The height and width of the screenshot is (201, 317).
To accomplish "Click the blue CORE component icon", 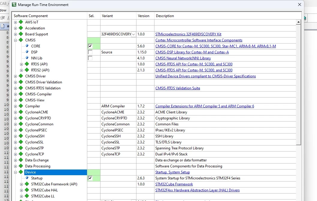I will pos(27,46).
